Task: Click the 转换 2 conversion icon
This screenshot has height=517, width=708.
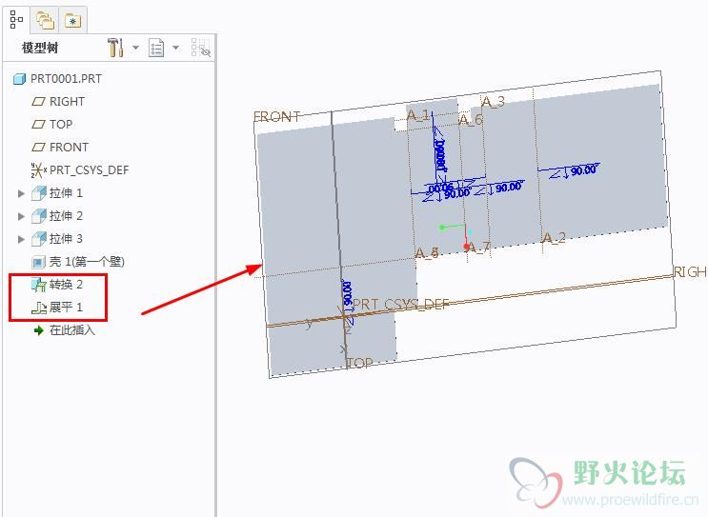Action: coord(39,285)
